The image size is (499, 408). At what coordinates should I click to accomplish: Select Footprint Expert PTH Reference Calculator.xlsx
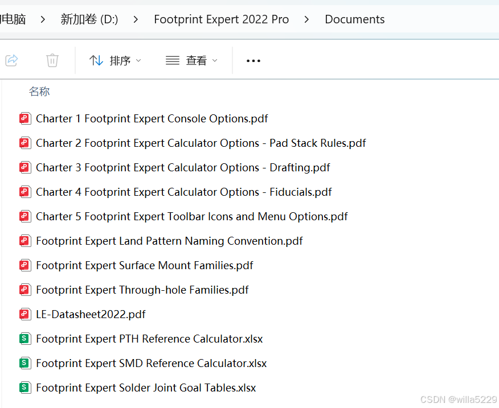point(149,339)
